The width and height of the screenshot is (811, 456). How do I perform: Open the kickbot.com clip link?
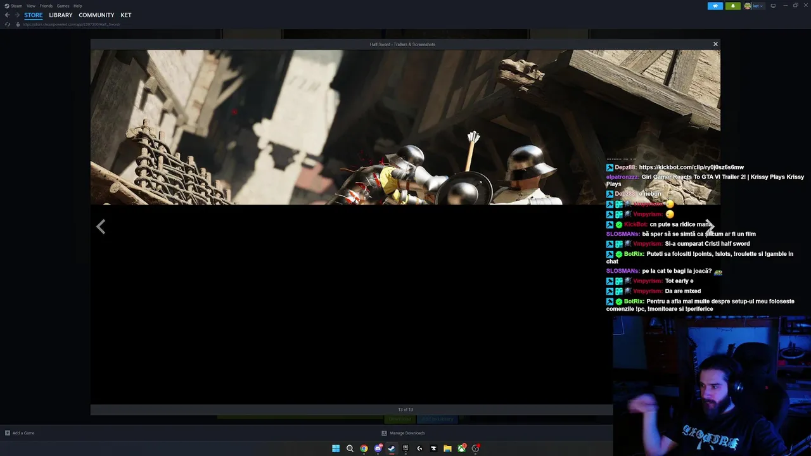[x=691, y=167]
